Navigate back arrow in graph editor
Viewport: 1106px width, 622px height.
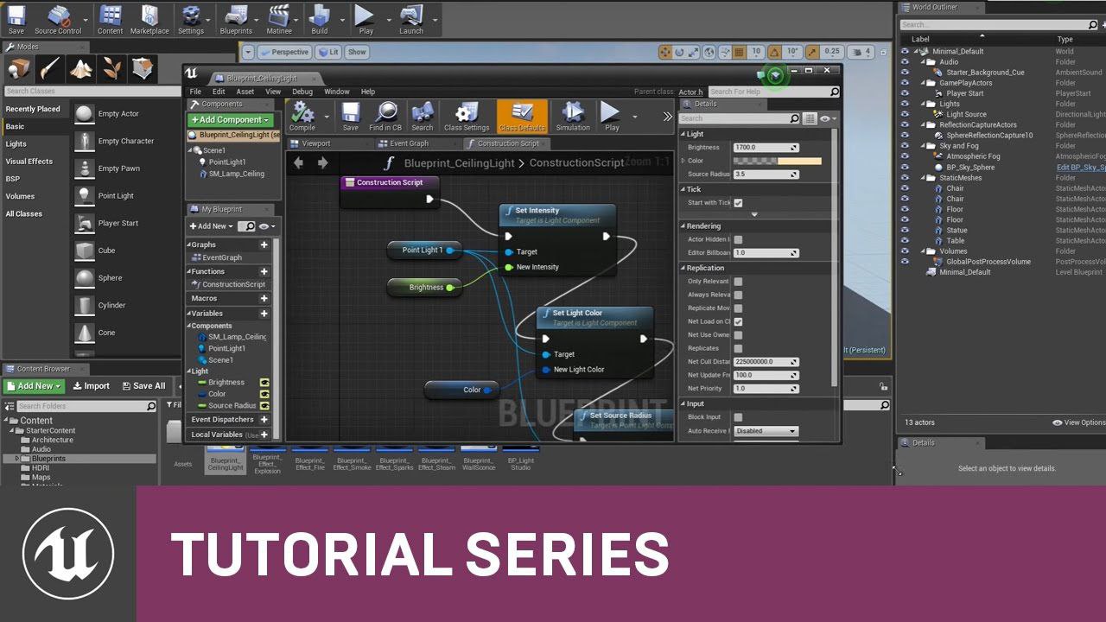[299, 162]
